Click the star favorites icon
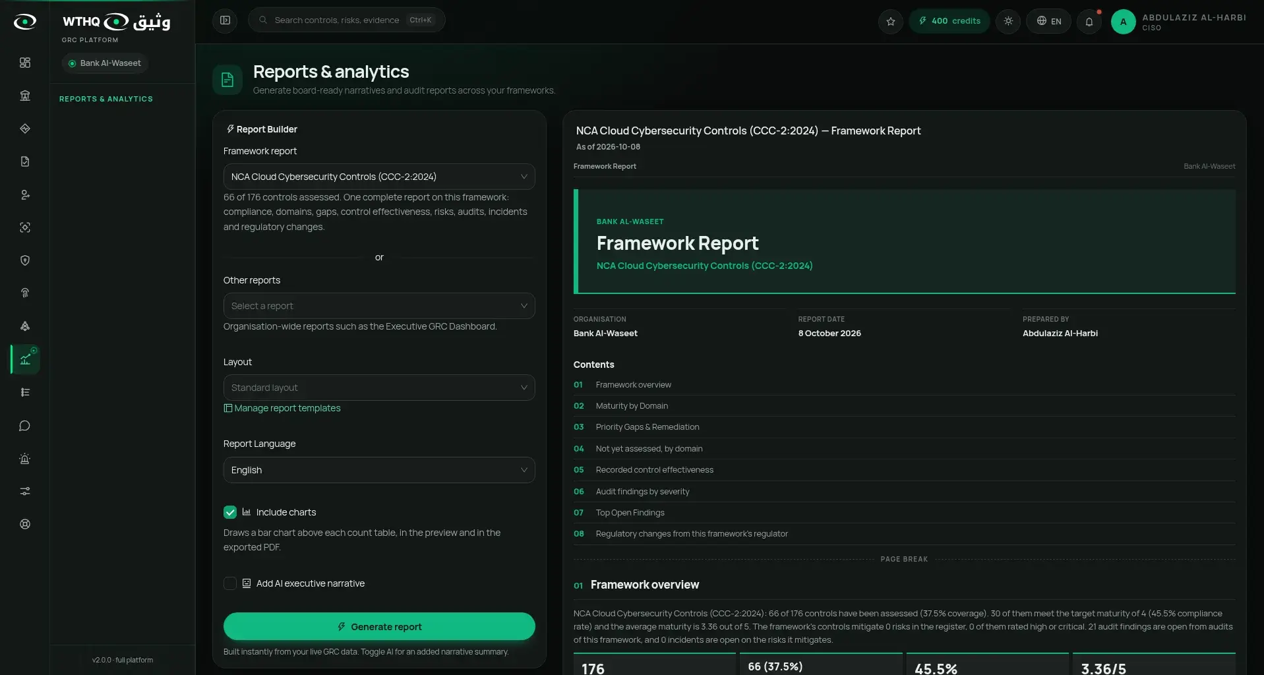The width and height of the screenshot is (1264, 675). [x=891, y=21]
